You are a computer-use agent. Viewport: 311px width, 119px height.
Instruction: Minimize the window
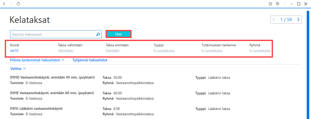[x=292, y=4]
